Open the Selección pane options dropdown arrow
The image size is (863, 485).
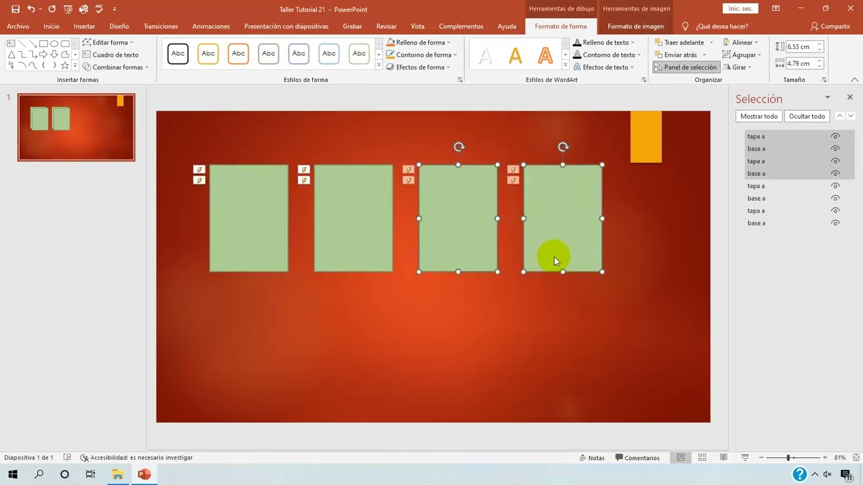click(827, 98)
